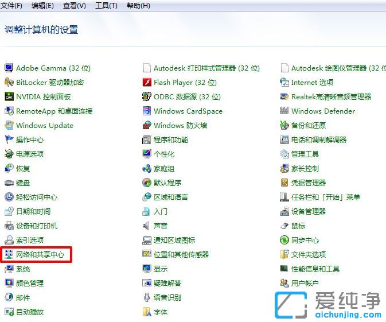The width and height of the screenshot is (386, 322).
Task: Open 区域和语言 link
Action: [x=171, y=197]
